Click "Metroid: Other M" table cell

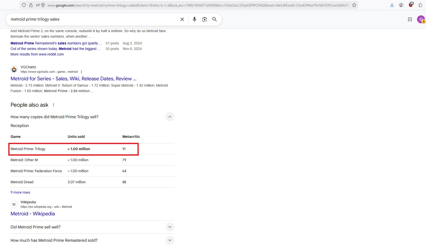tap(24, 160)
